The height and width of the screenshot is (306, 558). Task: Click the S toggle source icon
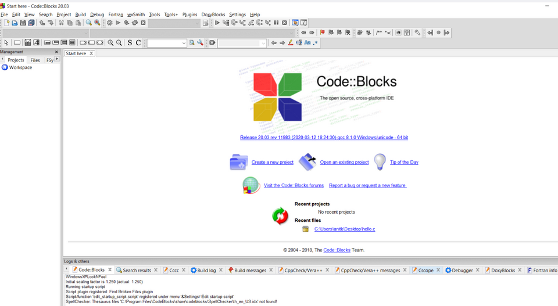point(130,42)
